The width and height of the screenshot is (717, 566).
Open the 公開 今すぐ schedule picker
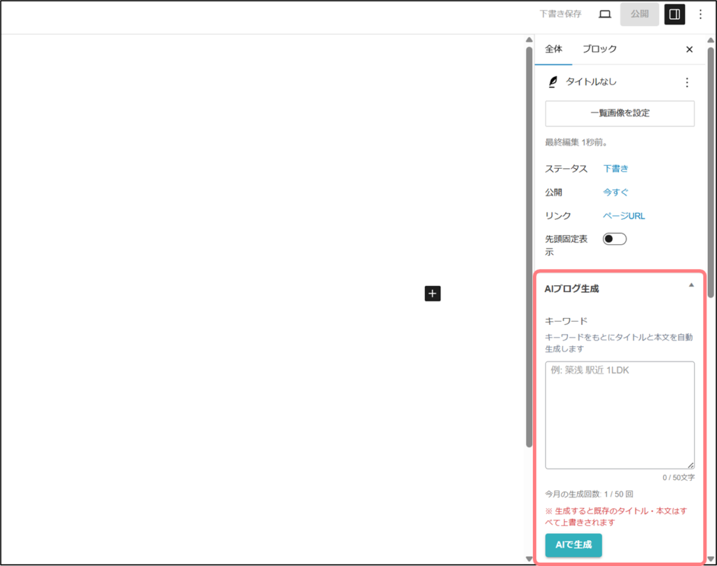615,192
